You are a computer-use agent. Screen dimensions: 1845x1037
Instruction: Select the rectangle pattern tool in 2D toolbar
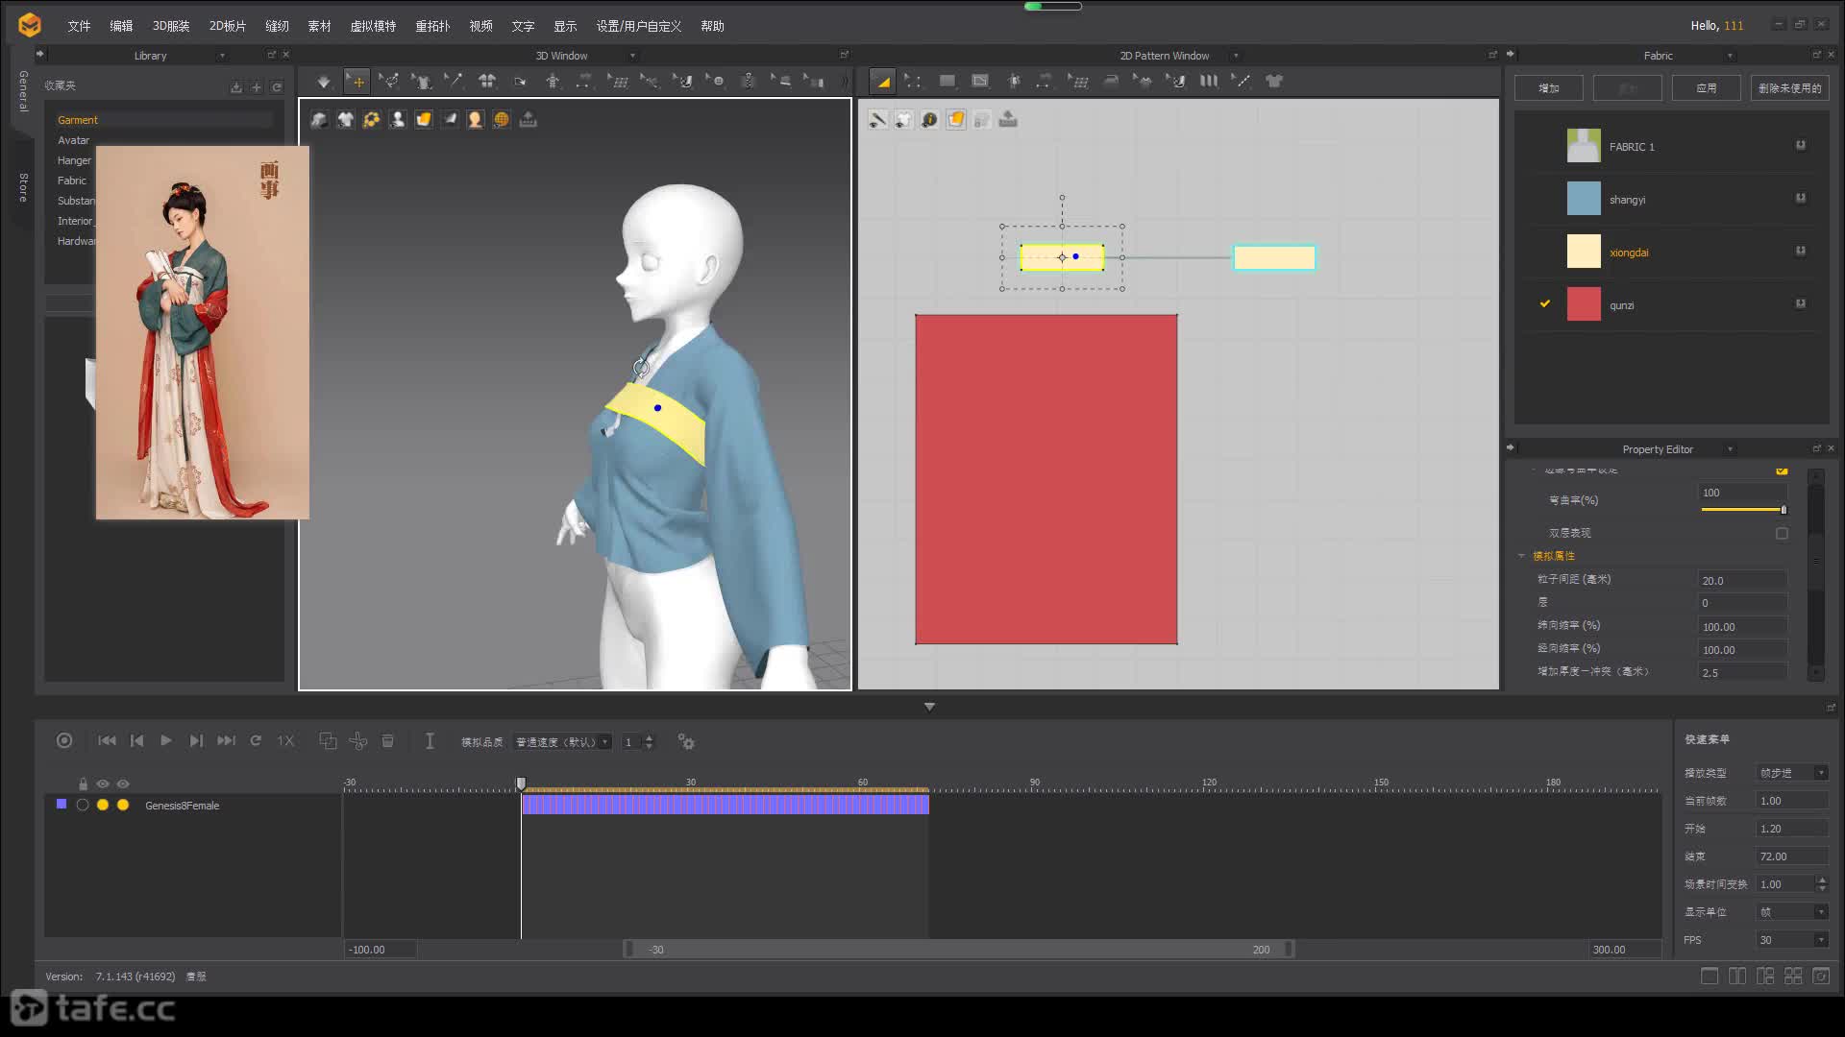(947, 82)
